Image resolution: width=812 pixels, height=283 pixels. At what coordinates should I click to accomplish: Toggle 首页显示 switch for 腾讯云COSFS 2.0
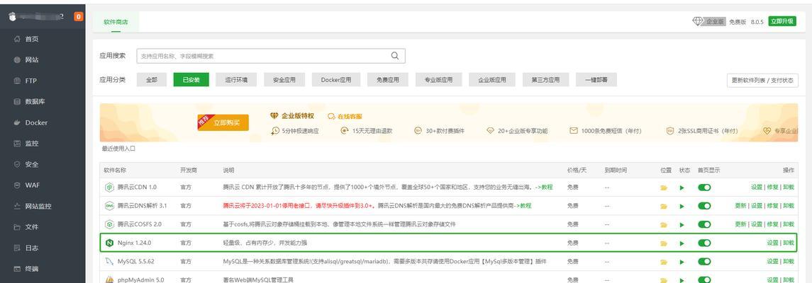[x=704, y=225]
